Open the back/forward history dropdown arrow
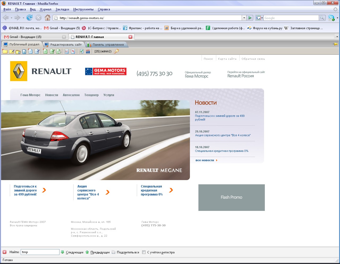Image resolution: width=340 pixels, height=264 pixels. click(x=23, y=18)
